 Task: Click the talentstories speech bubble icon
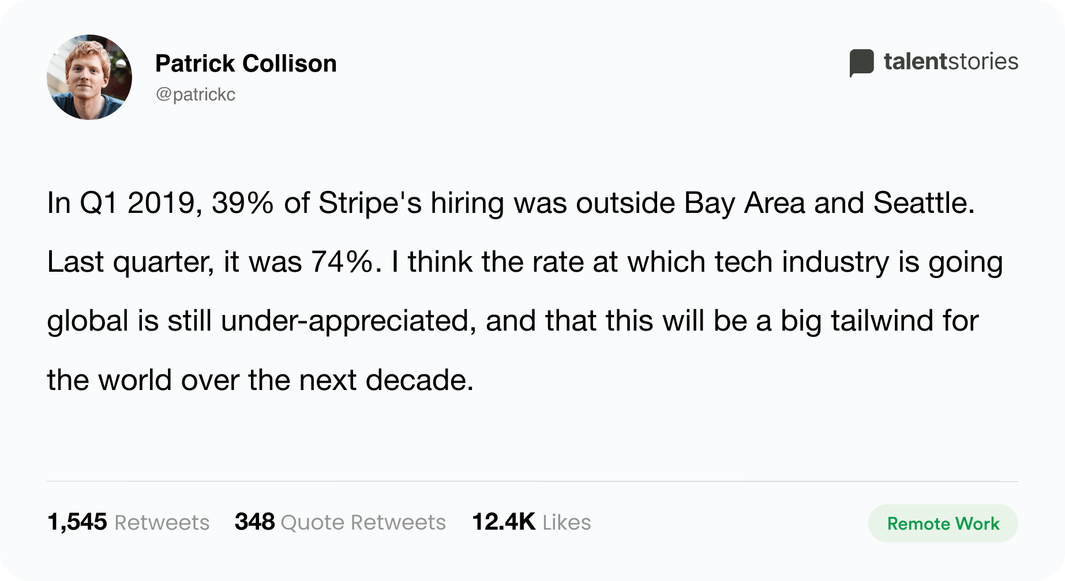pyautogui.click(x=861, y=63)
